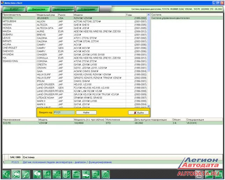
Task: Select MAZDA in the manufacturer list
Action: tap(19, 31)
